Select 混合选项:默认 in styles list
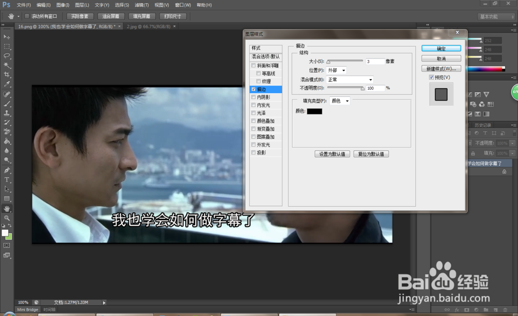 [266, 56]
